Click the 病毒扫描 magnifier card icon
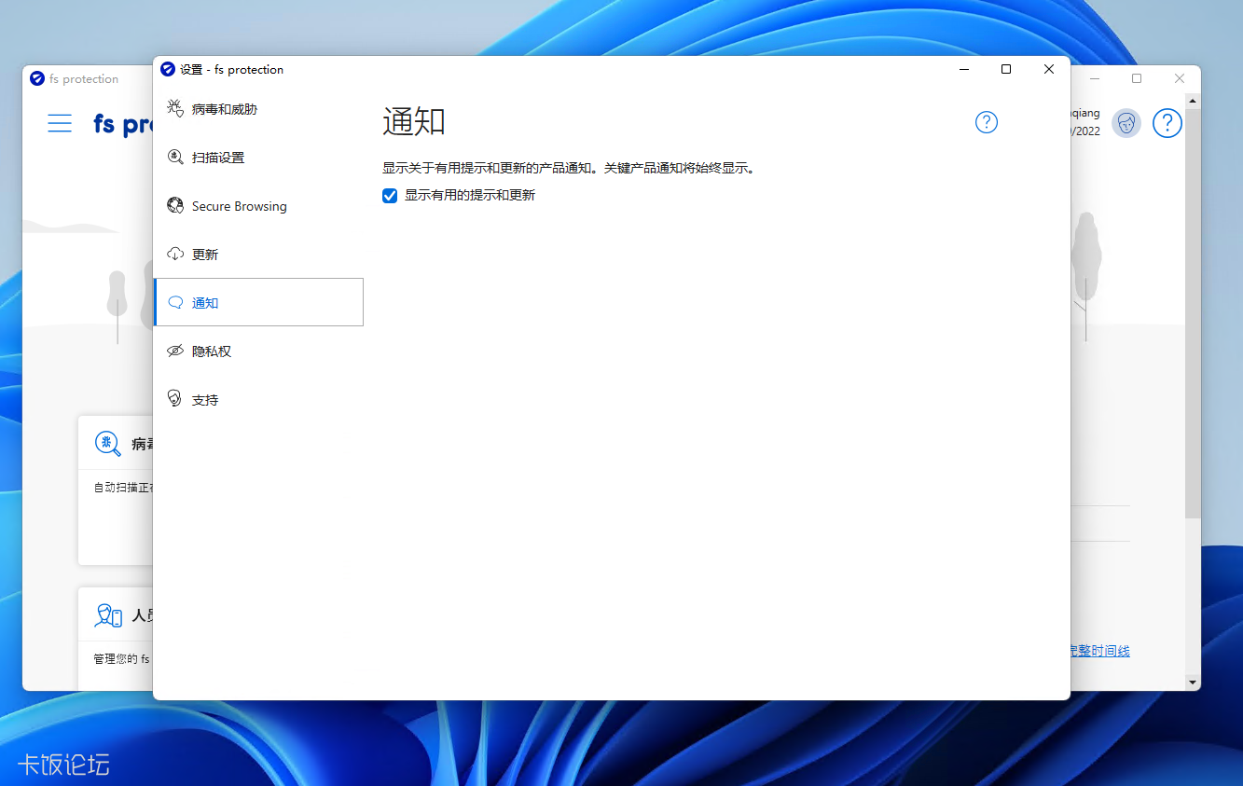 pos(107,445)
